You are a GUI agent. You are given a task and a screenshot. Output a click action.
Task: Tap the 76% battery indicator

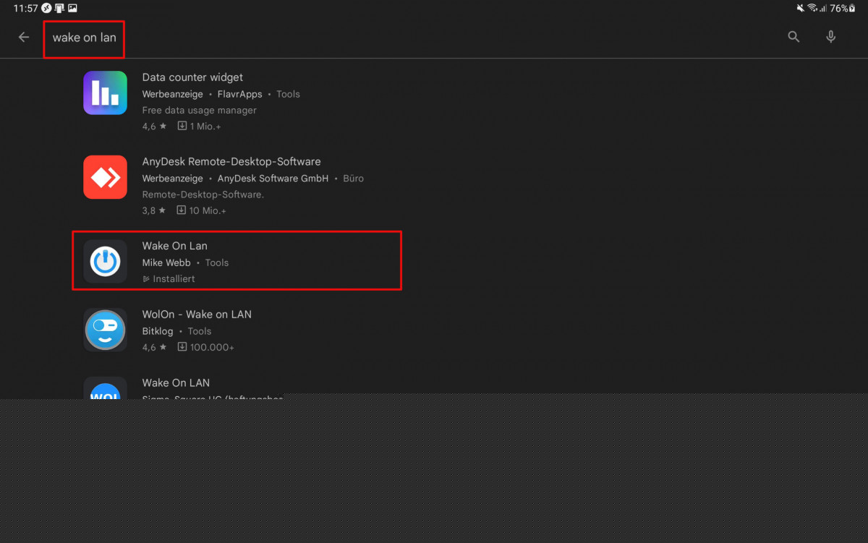pos(843,8)
